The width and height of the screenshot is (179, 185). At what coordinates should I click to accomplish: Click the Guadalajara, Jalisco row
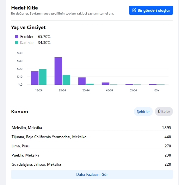coord(91,164)
